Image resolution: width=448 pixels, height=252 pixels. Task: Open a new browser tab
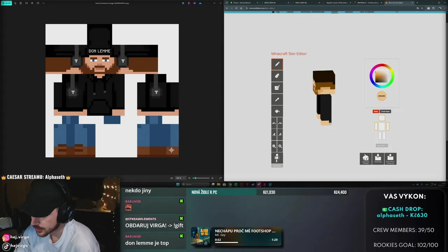pos(417,2)
